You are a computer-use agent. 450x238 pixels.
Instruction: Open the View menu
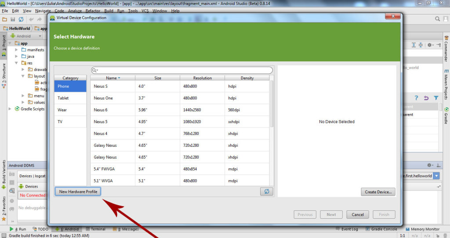27,11
